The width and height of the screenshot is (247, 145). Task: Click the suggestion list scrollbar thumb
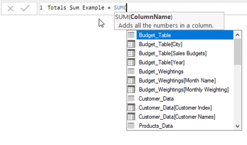[x=238, y=52]
